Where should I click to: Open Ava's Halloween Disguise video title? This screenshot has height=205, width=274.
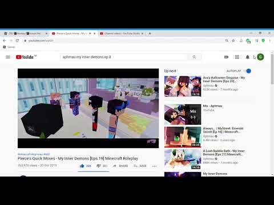tap(224, 79)
